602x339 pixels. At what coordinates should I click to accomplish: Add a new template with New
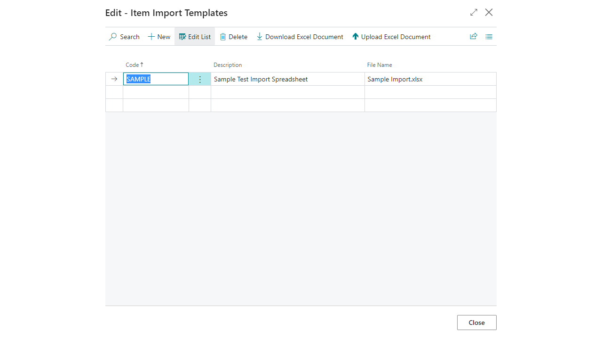(x=159, y=37)
